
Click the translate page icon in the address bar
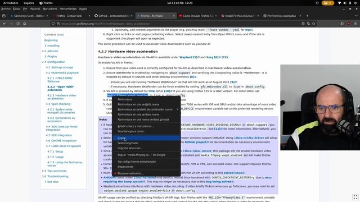[308, 24]
